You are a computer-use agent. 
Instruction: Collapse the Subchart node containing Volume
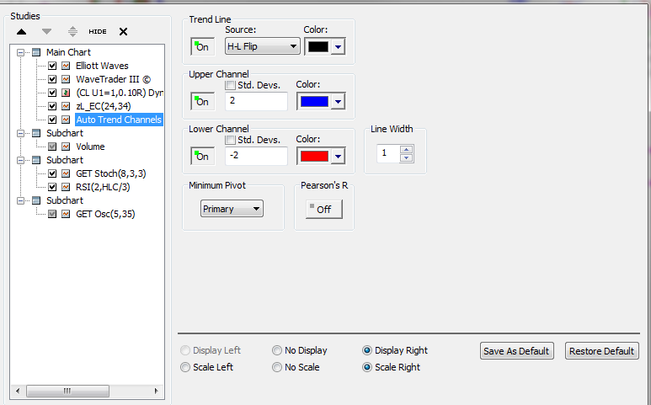click(20, 133)
